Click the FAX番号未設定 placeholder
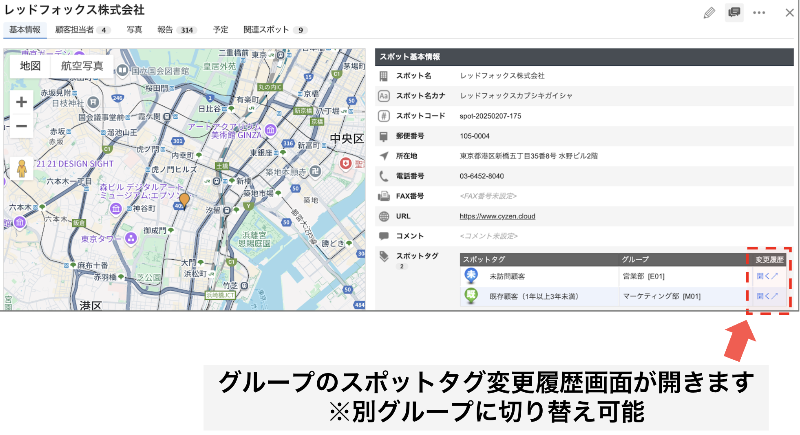 click(488, 196)
